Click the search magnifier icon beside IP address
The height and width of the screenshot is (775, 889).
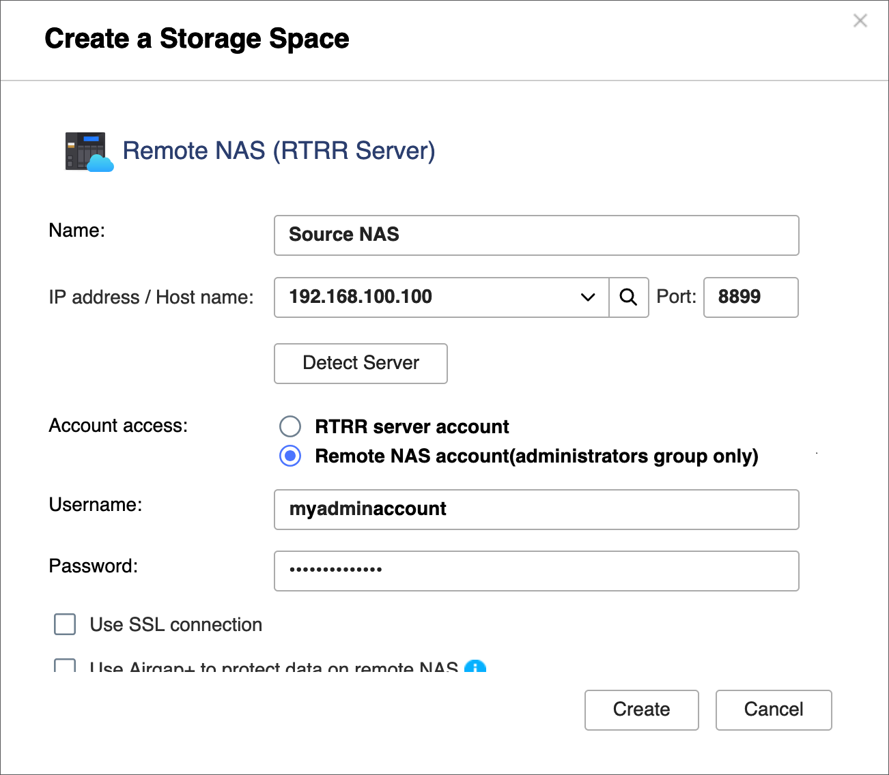tap(628, 297)
